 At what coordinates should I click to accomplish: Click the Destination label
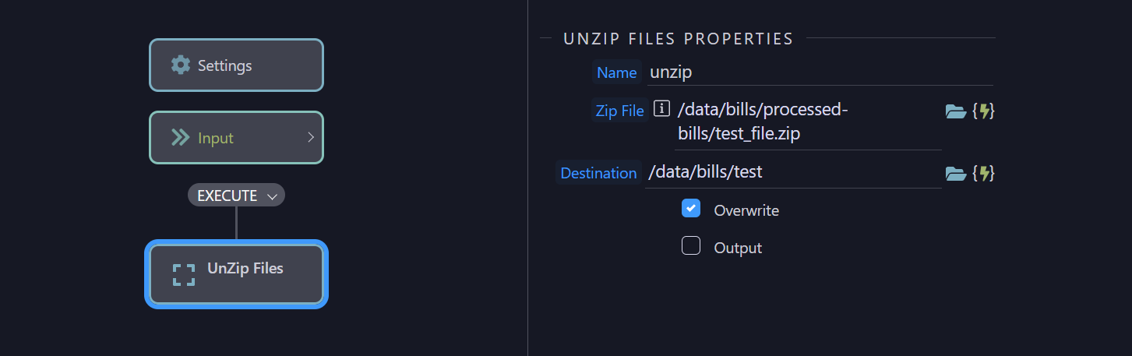click(x=598, y=173)
